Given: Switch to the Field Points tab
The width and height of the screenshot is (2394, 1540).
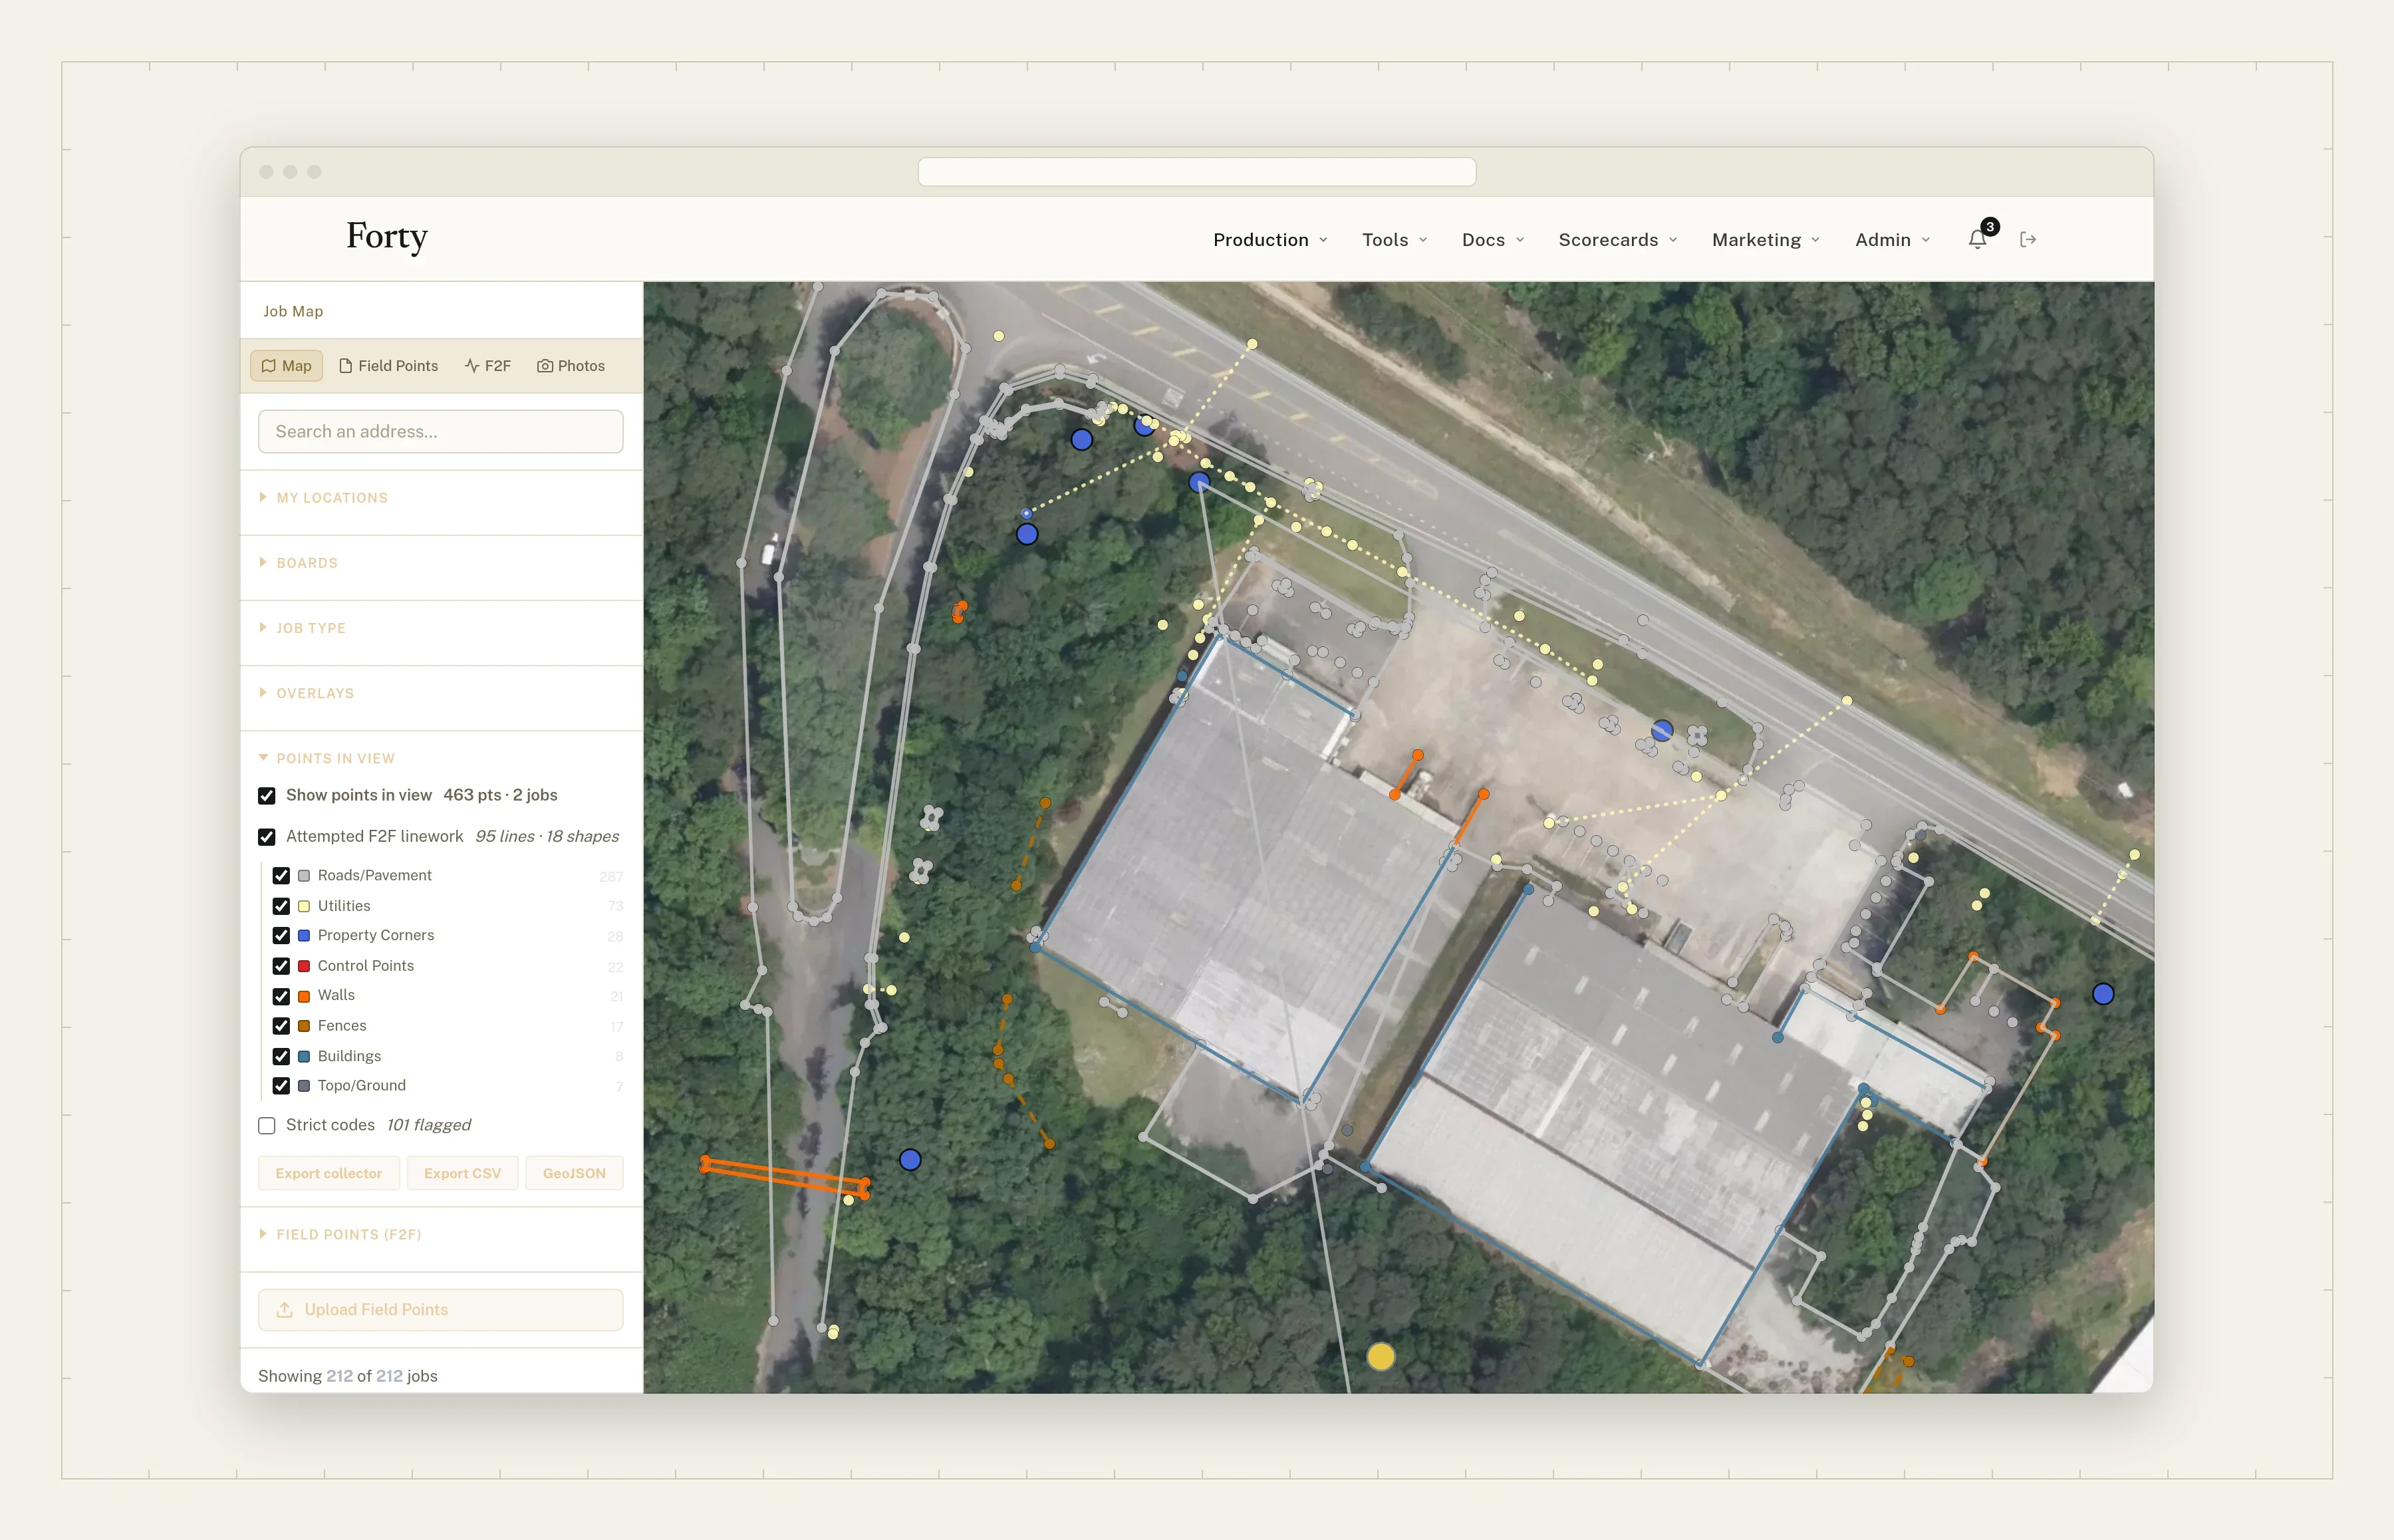Looking at the screenshot, I should [x=388, y=366].
